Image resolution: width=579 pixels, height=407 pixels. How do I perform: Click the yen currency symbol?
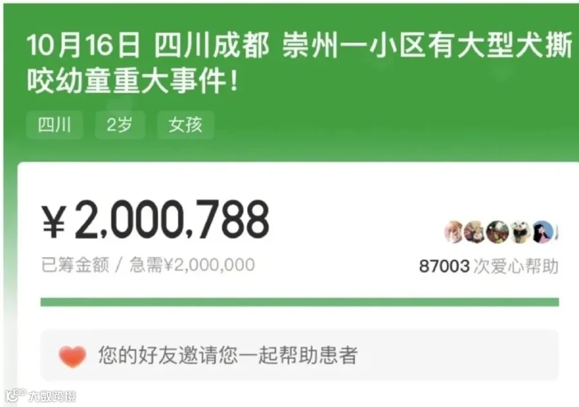tap(54, 221)
